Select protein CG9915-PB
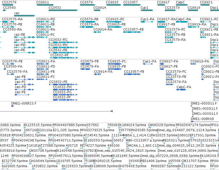The height and width of the screenshot is (170, 219). [117, 67]
